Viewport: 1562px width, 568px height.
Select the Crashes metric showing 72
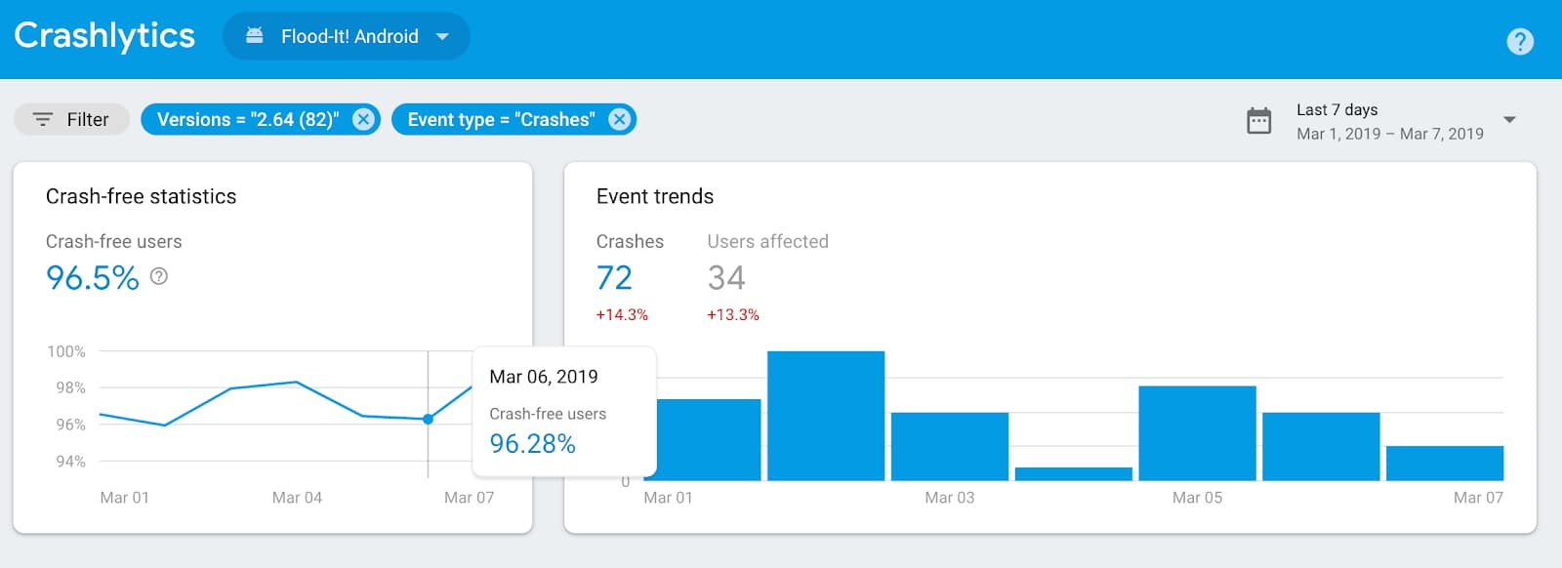click(x=630, y=277)
